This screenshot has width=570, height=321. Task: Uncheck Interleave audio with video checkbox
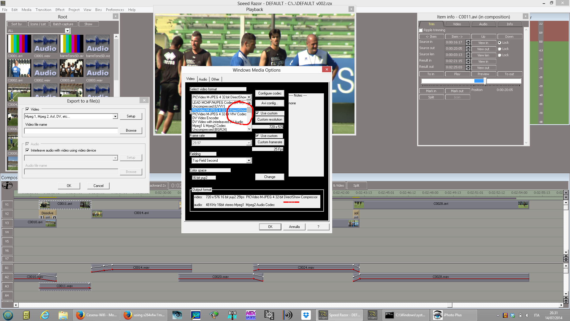27,150
